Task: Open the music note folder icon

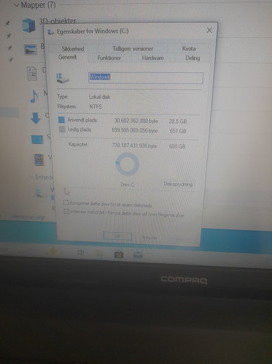Action: click(34, 96)
